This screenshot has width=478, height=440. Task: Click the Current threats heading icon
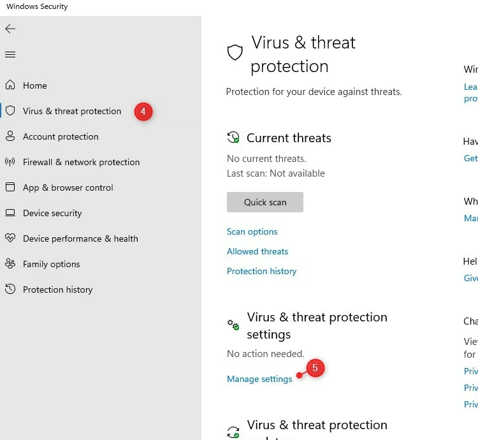point(233,138)
